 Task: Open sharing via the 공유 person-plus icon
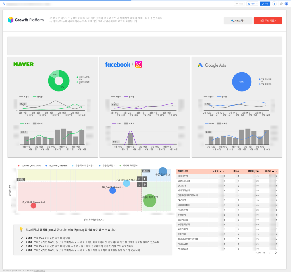coord(249,3)
